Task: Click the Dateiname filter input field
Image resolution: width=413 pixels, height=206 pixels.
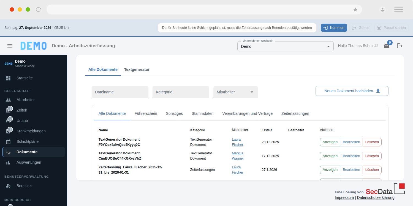Action: (x=120, y=92)
